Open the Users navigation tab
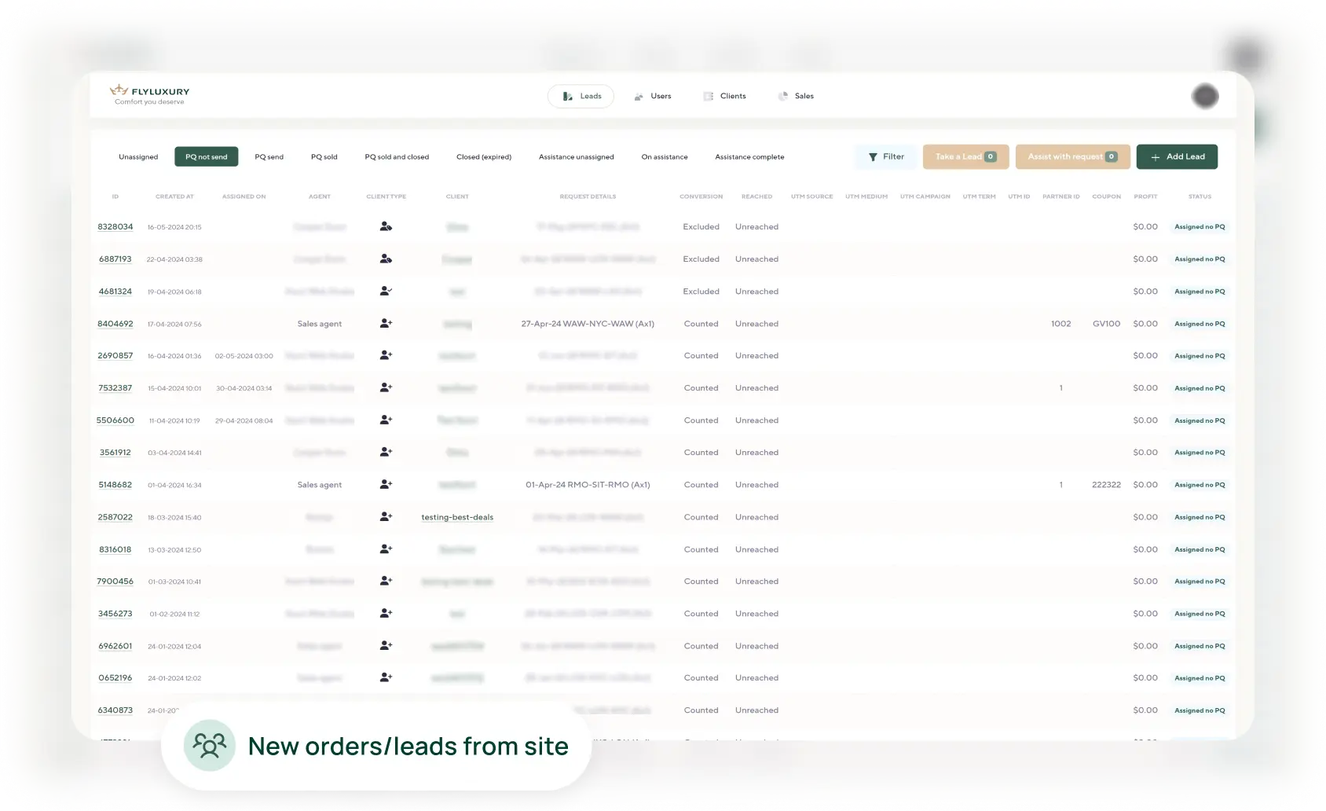This screenshot has height=811, width=1326. coord(653,96)
